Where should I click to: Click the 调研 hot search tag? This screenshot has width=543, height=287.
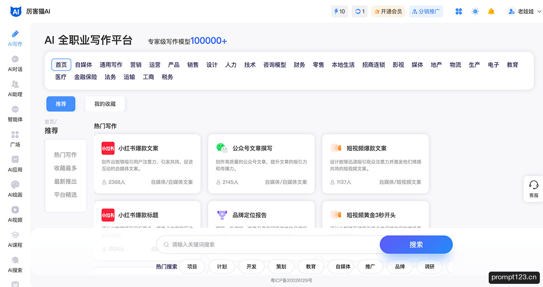coord(429,267)
